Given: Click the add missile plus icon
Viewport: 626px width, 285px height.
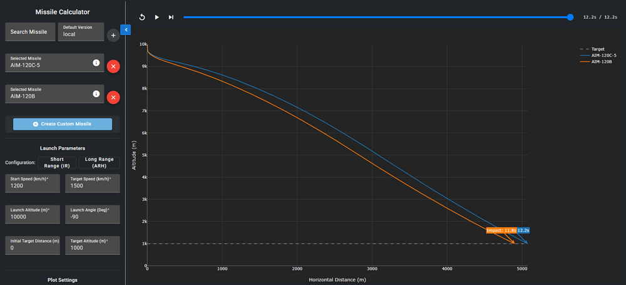Looking at the screenshot, I should pos(113,36).
